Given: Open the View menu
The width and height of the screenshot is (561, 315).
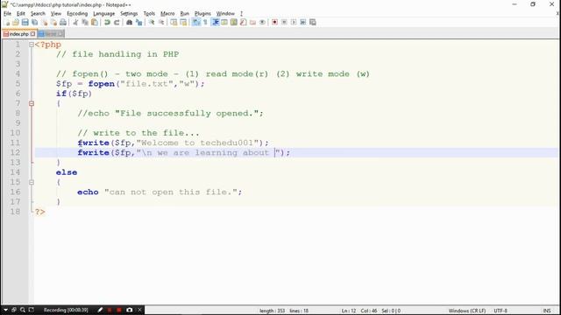Looking at the screenshot, I should (x=56, y=14).
